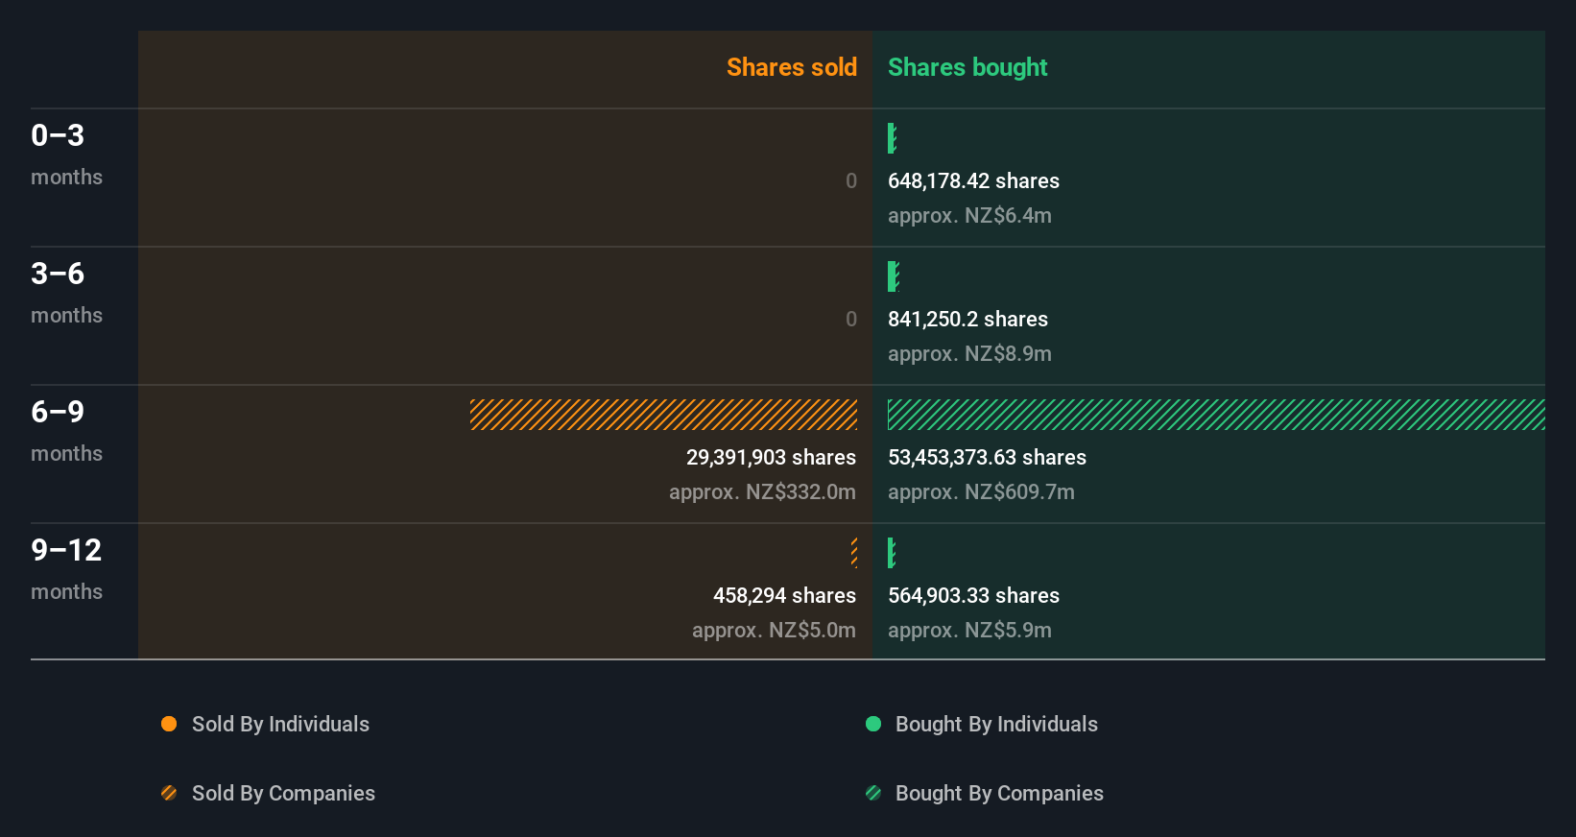
Task: Click the 0 sold value in 3–6 months row
Action: pyautogui.click(x=851, y=320)
